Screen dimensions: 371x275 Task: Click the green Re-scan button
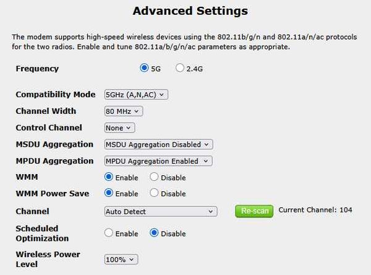pos(254,211)
